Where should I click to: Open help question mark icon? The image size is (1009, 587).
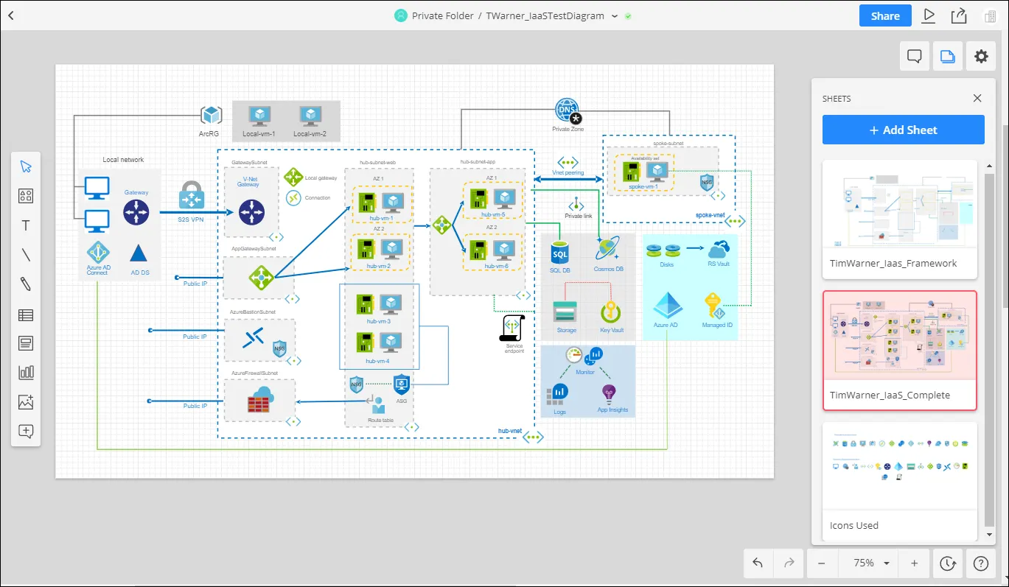pos(981,563)
